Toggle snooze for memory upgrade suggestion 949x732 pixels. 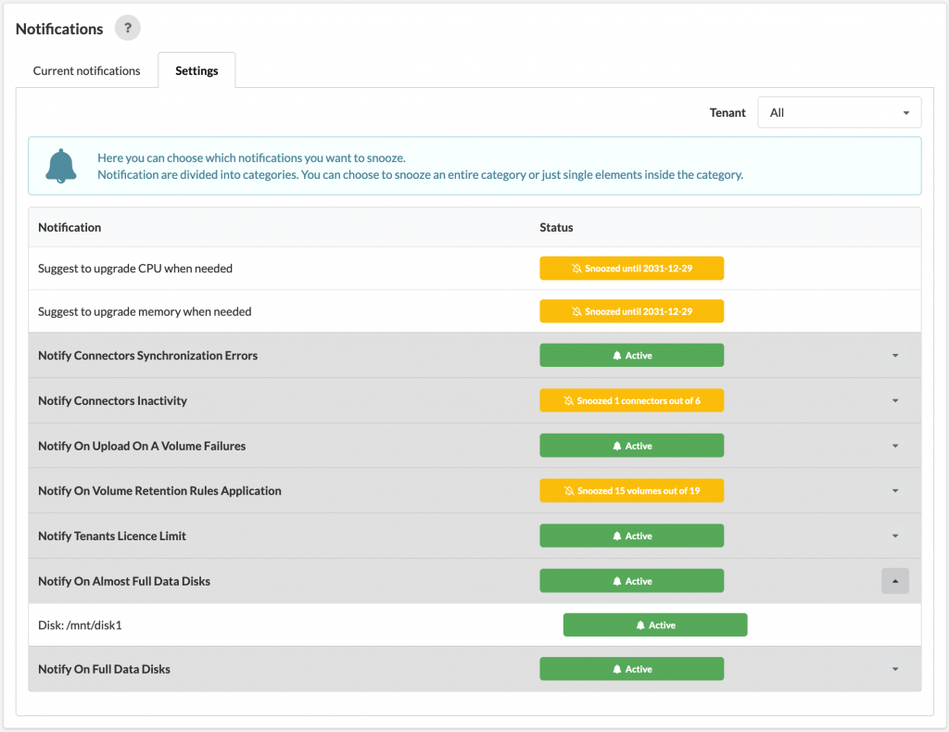pos(631,311)
